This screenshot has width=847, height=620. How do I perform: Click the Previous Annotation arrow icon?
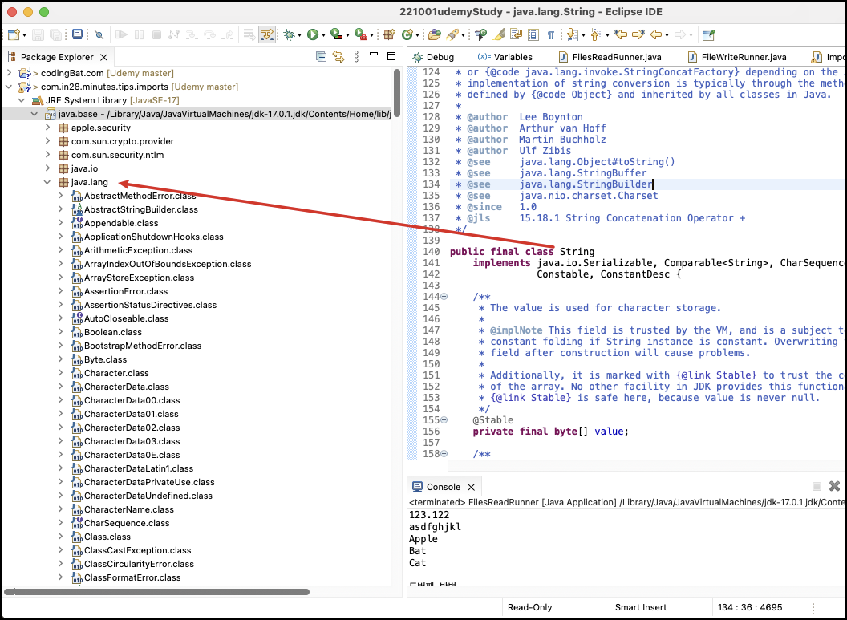[x=597, y=34]
